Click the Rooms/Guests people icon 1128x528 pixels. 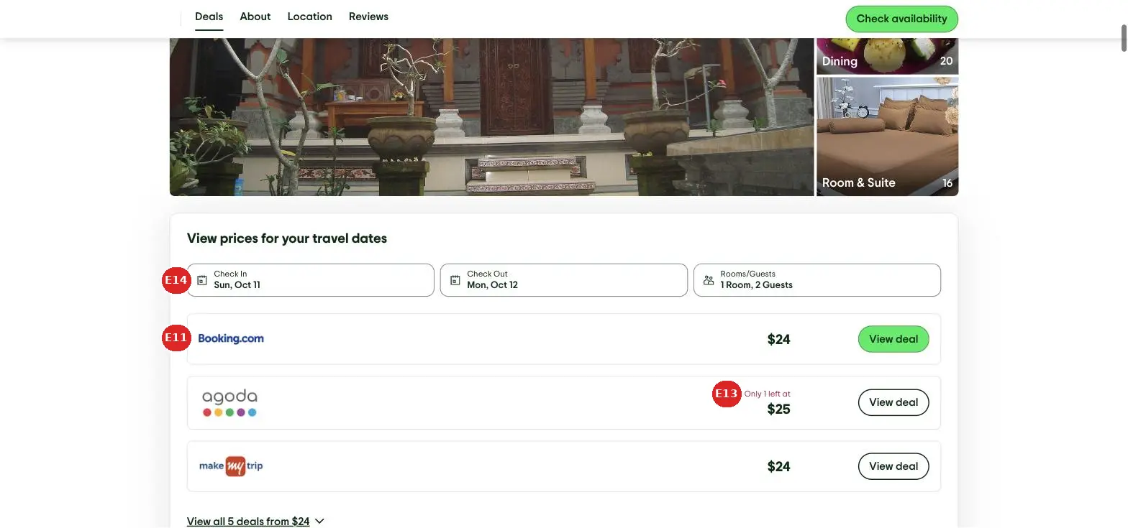pos(709,280)
